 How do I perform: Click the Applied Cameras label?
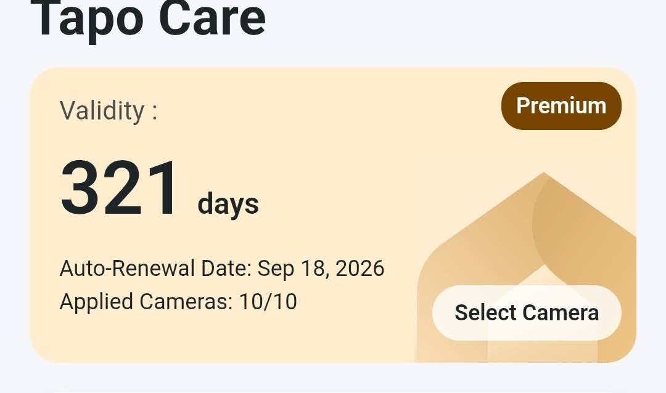(146, 302)
